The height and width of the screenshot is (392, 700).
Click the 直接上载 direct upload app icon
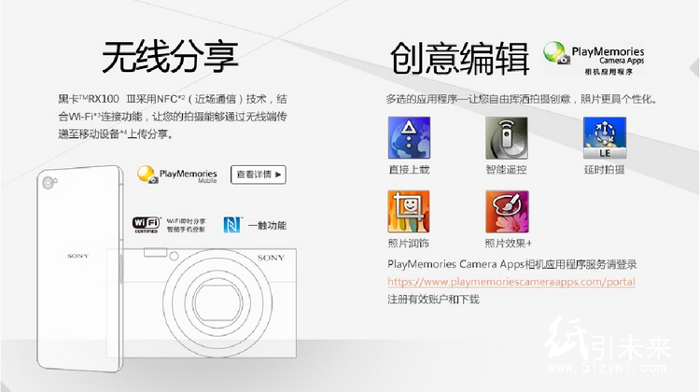click(408, 137)
